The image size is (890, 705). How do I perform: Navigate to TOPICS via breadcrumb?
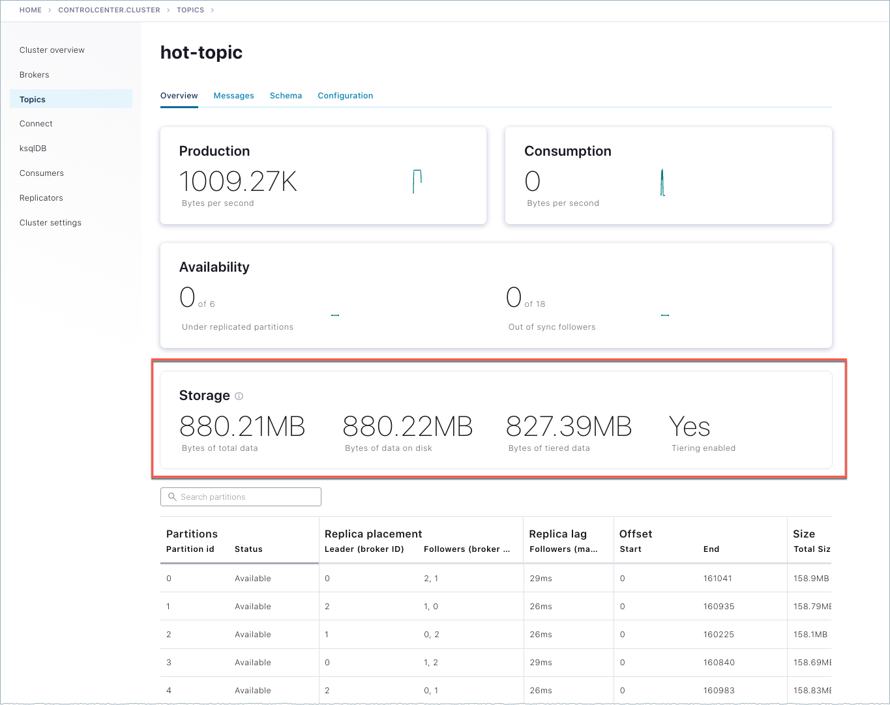[190, 10]
